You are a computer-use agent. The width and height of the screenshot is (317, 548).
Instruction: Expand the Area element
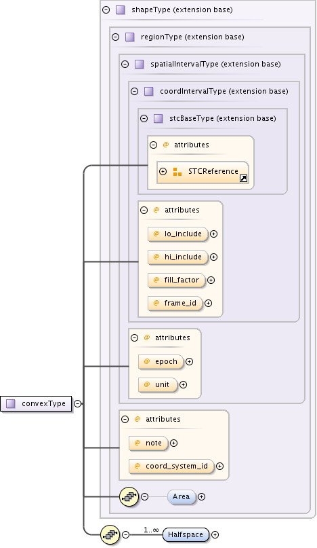coord(202,496)
